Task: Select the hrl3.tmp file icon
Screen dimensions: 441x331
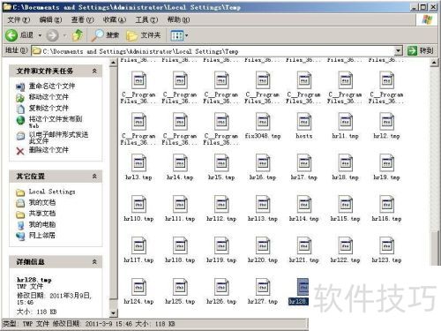Action: pos(138,162)
